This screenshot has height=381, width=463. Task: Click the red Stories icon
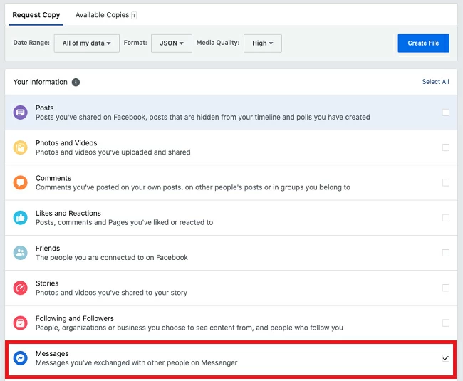coord(21,288)
